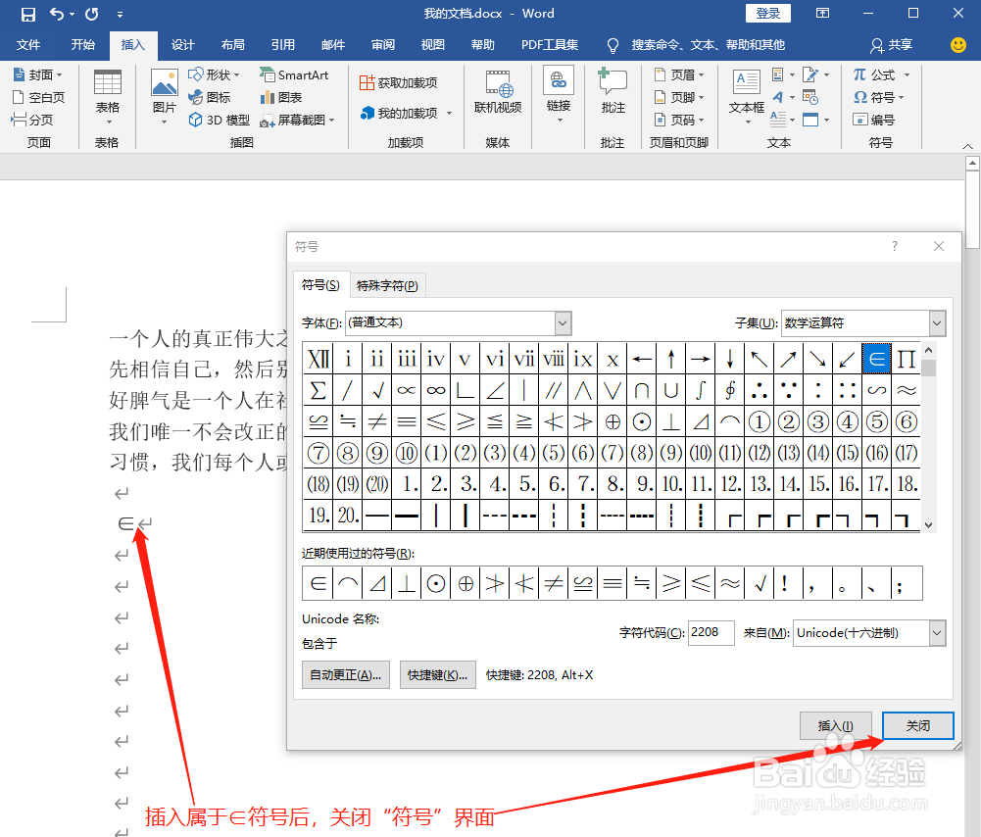Pick ≈ from recently used symbols

pos(729,584)
